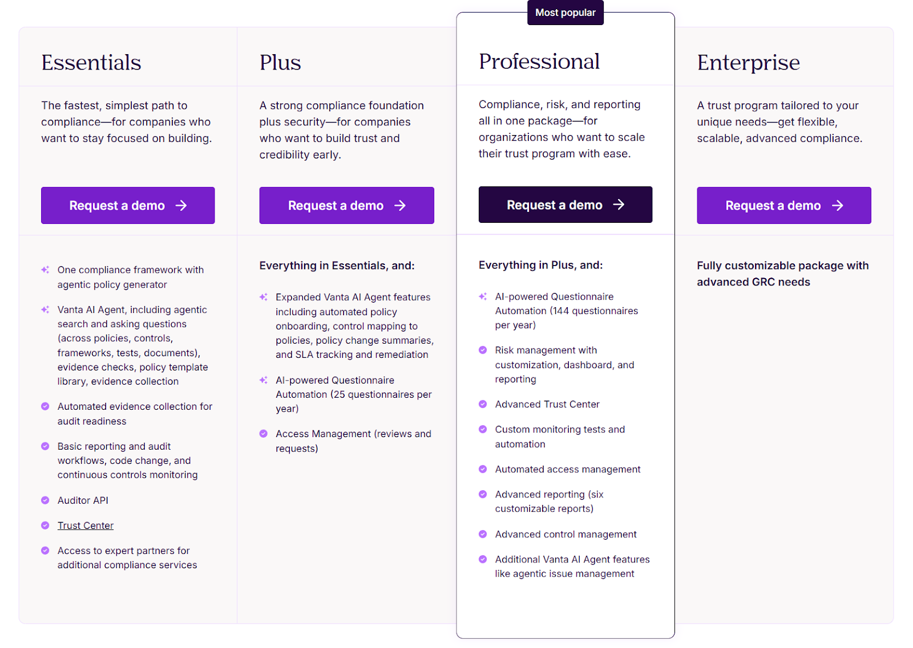The image size is (913, 648).
Task: Click the Professional plan title
Action: [539, 61]
